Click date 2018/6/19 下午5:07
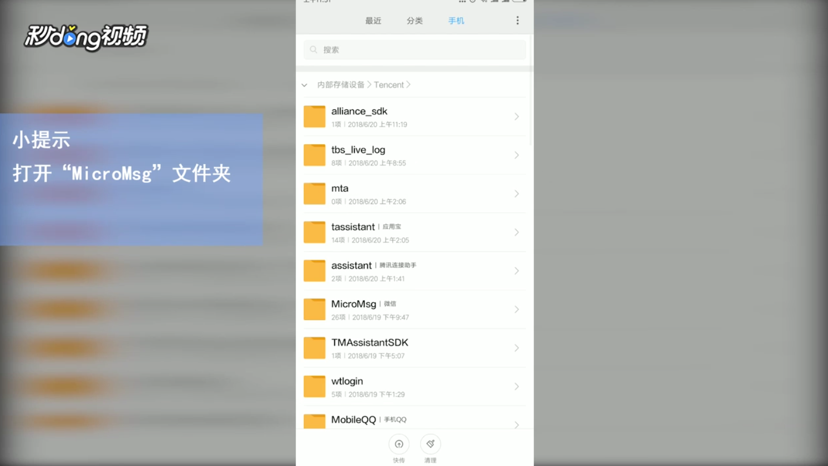Image resolution: width=828 pixels, height=466 pixels. 376,356
